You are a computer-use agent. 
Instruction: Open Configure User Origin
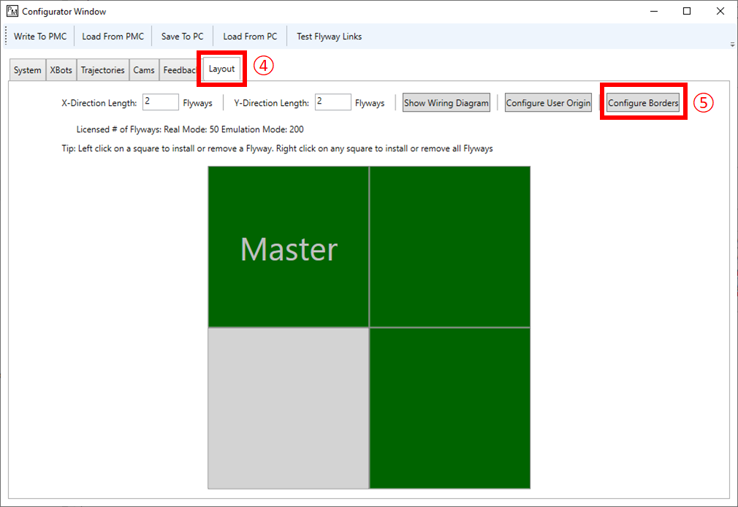click(548, 102)
